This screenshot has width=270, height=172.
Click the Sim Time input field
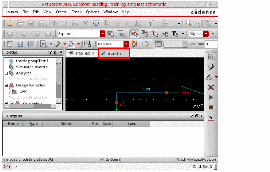[x=211, y=44]
